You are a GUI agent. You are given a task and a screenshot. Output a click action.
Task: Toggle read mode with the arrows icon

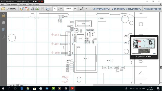[x=82, y=9]
